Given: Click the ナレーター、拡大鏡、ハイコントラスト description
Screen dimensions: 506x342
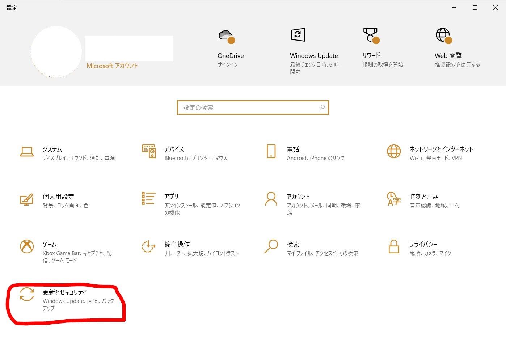Looking at the screenshot, I should [x=202, y=253].
